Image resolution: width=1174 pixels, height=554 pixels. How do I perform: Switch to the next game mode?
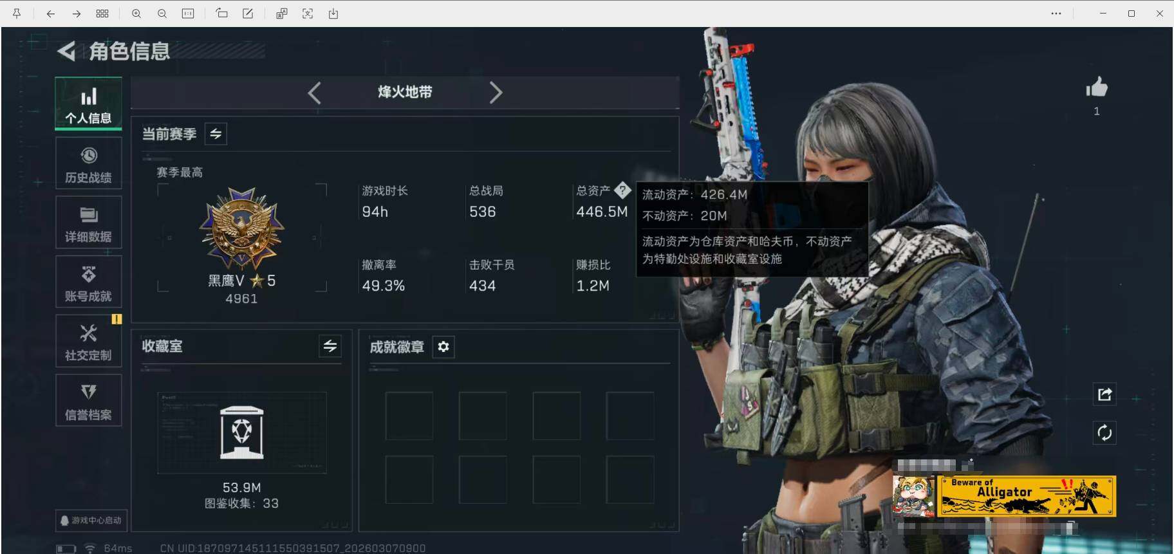pos(496,93)
